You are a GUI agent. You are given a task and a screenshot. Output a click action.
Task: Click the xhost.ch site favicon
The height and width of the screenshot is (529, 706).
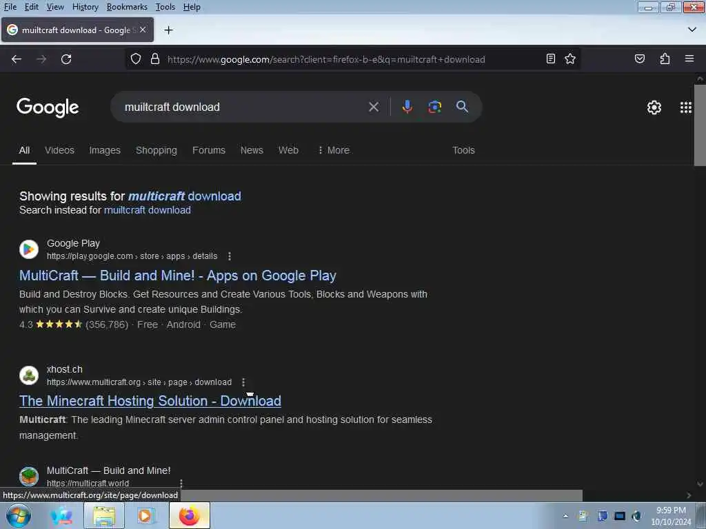click(x=29, y=375)
